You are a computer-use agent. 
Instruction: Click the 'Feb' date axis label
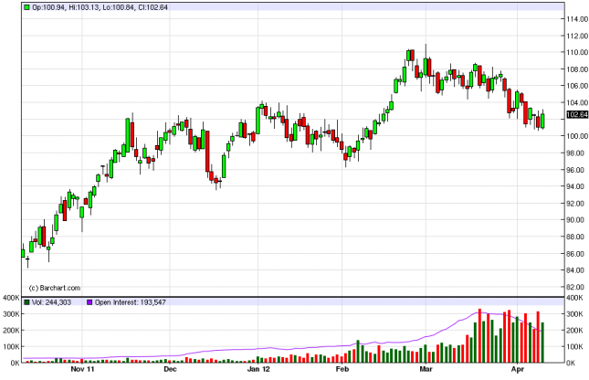point(342,369)
